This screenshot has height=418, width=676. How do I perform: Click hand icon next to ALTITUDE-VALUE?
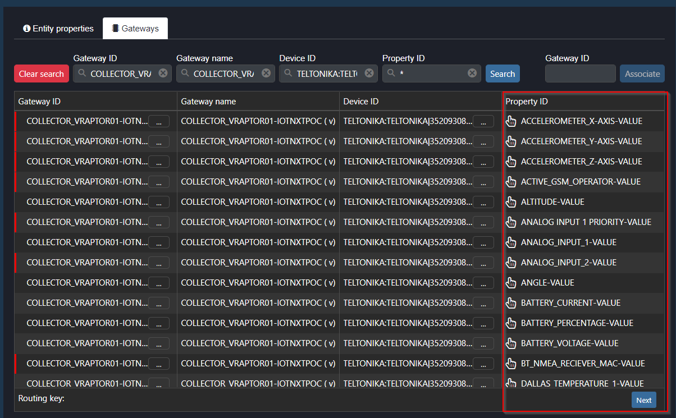[511, 202]
